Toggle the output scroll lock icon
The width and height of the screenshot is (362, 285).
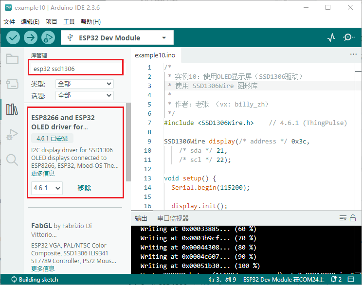(353, 218)
